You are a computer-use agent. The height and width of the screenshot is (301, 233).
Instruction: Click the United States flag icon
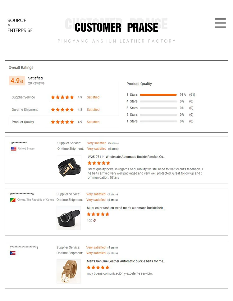14,148
